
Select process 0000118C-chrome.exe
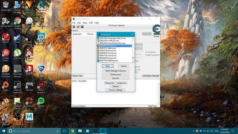tap(115, 55)
